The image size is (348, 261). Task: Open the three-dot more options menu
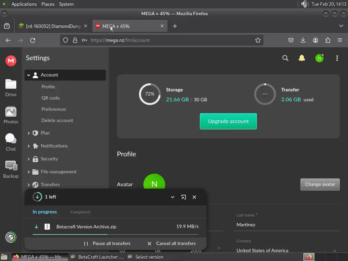click(x=337, y=58)
